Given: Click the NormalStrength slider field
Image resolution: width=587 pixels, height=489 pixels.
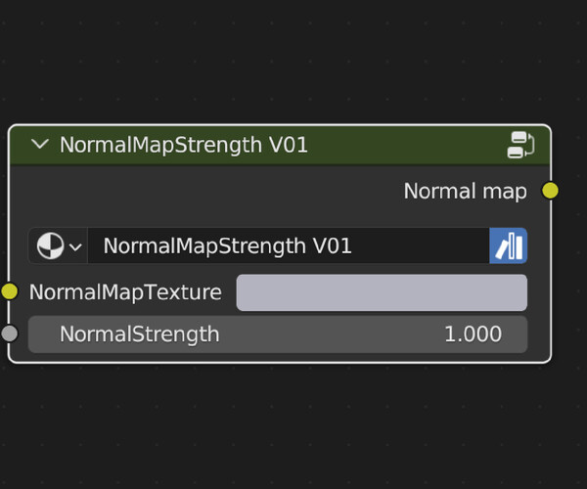Looking at the screenshot, I should point(278,334).
